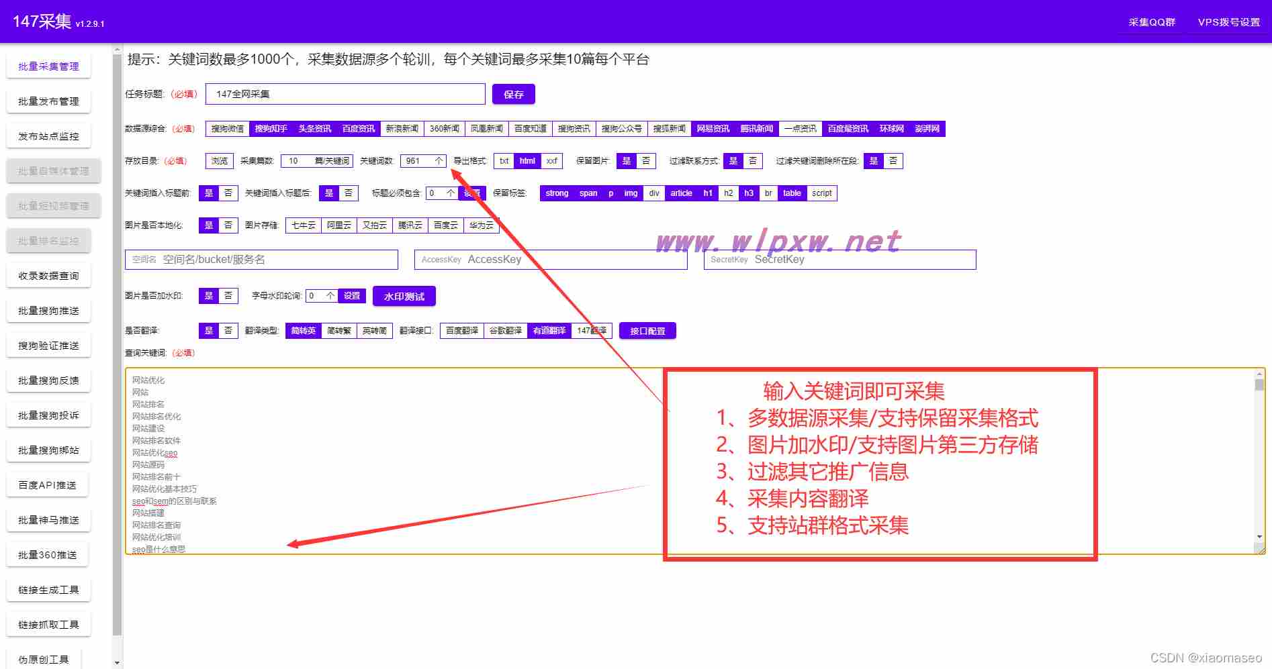The width and height of the screenshot is (1272, 669).
Task: Toggle 头条资讯 data source
Action: [314, 129]
